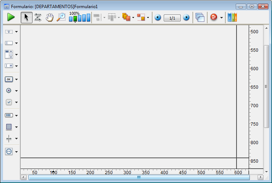Go to the previous form page
272x183 pixels.
pyautogui.click(x=158, y=17)
